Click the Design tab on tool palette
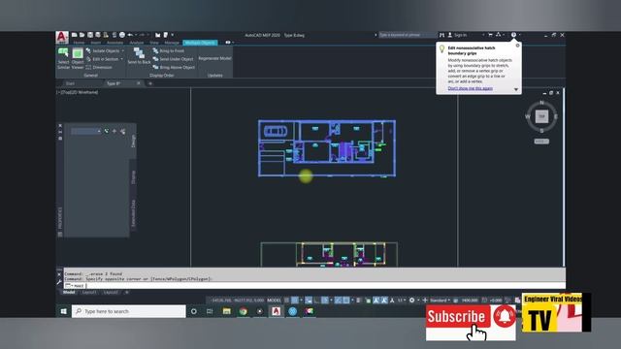The height and width of the screenshot is (349, 621). click(133, 142)
